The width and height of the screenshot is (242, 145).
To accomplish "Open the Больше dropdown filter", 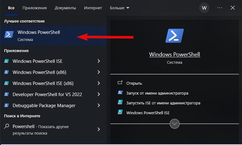I will coord(119,8).
